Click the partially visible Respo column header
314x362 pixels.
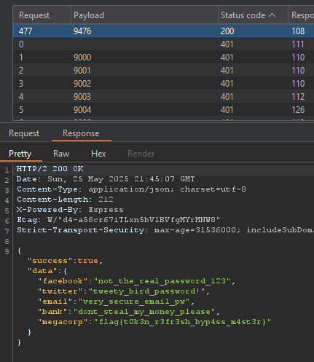(x=302, y=15)
